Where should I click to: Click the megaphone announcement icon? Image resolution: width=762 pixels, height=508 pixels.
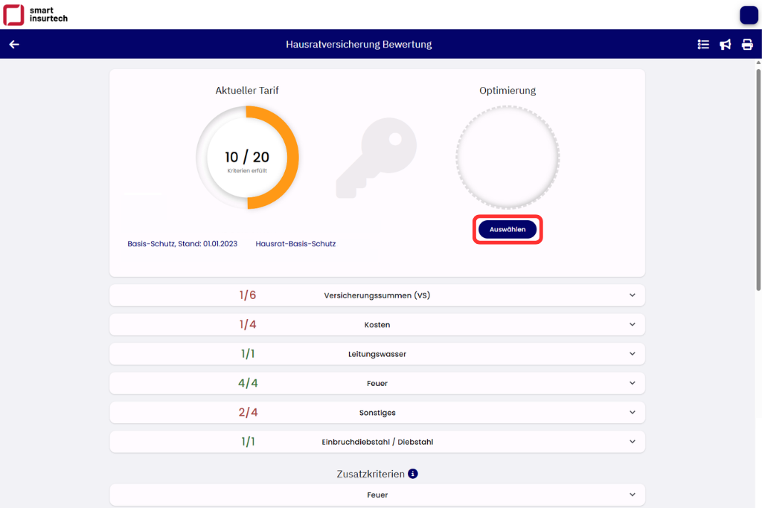coord(725,45)
